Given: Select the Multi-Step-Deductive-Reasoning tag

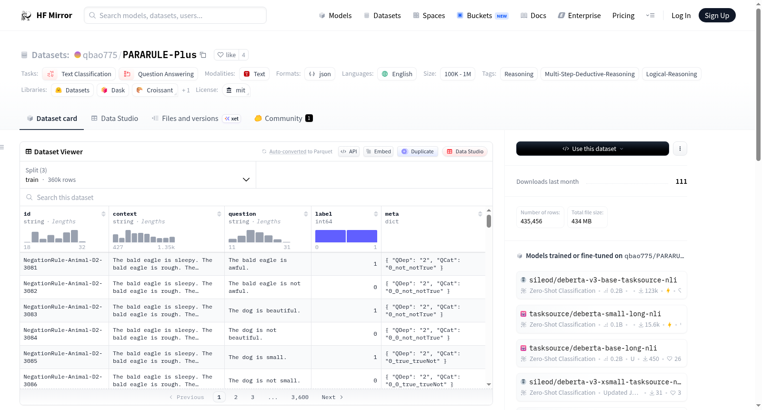Looking at the screenshot, I should click(x=590, y=74).
